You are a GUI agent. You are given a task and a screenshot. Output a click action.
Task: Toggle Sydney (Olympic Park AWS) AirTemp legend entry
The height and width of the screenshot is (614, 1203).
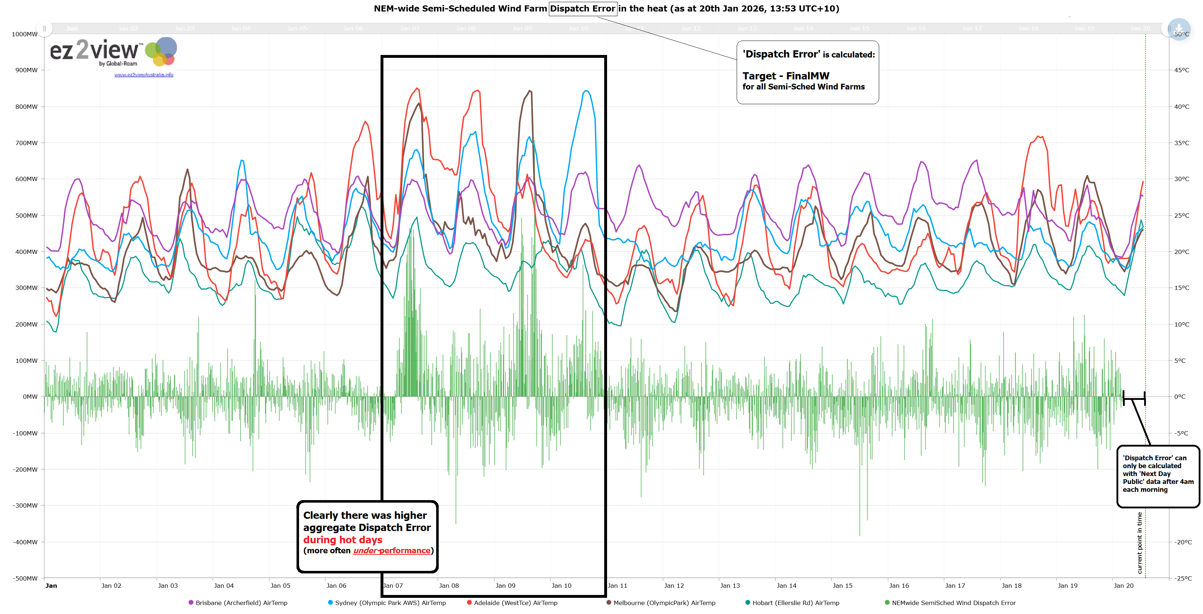[x=387, y=603]
